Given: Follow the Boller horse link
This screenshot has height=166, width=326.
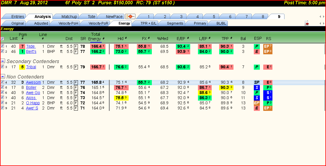Looking at the screenshot, I should (x=31, y=88).
